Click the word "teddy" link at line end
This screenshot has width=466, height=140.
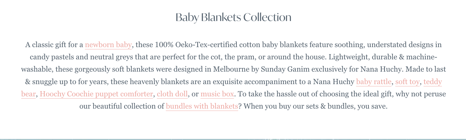pyautogui.click(x=433, y=82)
